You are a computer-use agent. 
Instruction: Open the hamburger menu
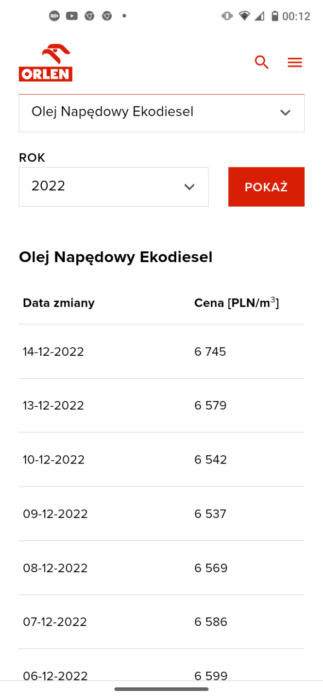click(x=295, y=62)
